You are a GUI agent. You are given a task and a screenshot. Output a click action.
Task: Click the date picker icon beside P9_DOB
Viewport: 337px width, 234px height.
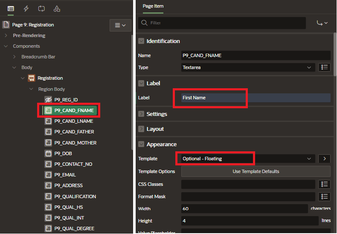[x=48, y=153]
